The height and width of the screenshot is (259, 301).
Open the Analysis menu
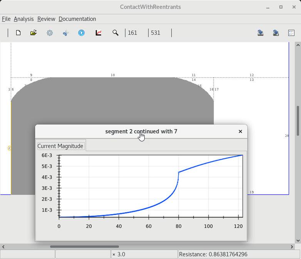tap(23, 19)
